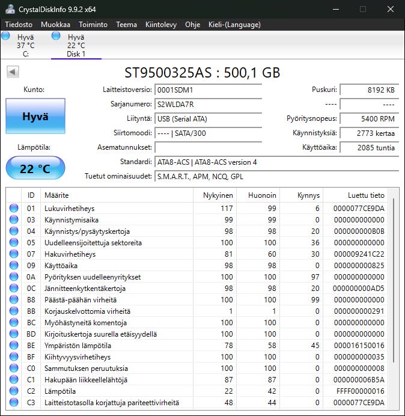This screenshot has height=416, width=405.
Task: Click the ID column header
Action: [x=31, y=195]
